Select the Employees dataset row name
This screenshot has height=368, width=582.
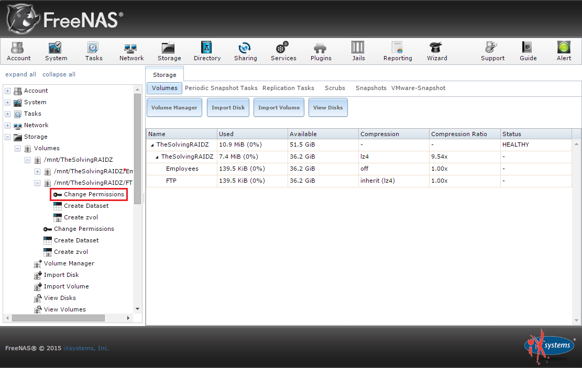[182, 169]
